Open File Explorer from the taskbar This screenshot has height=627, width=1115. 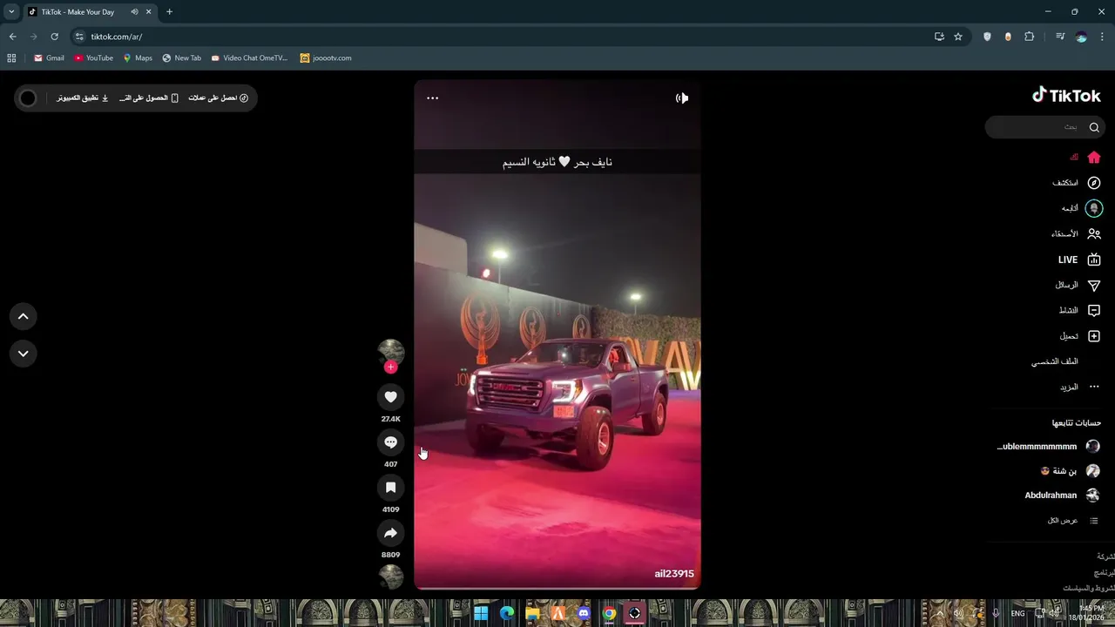(x=532, y=613)
